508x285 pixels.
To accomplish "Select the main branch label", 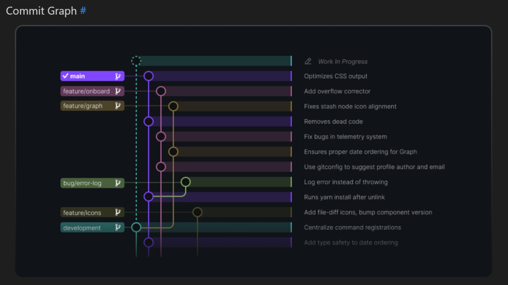I will pos(87,76).
